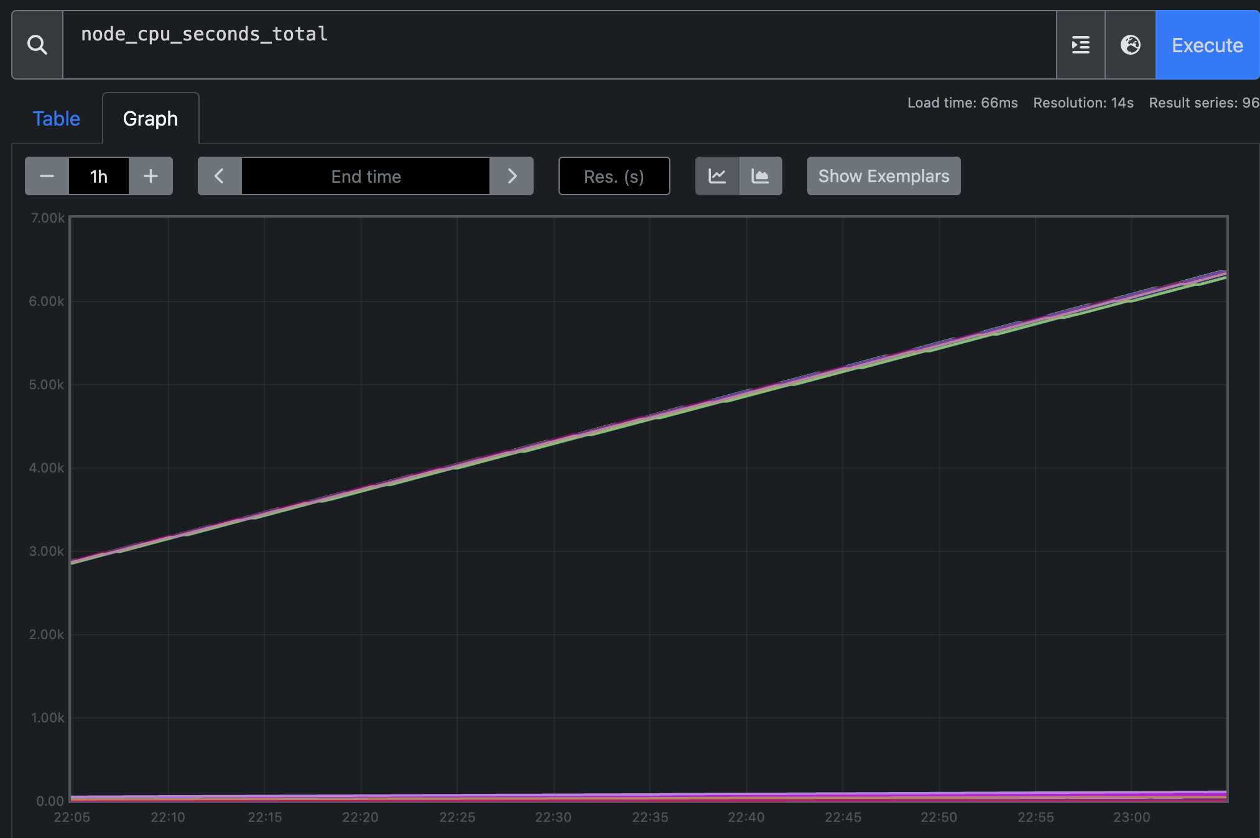1260x838 pixels.
Task: Switch to unstacked line graph mode
Action: 717,177
